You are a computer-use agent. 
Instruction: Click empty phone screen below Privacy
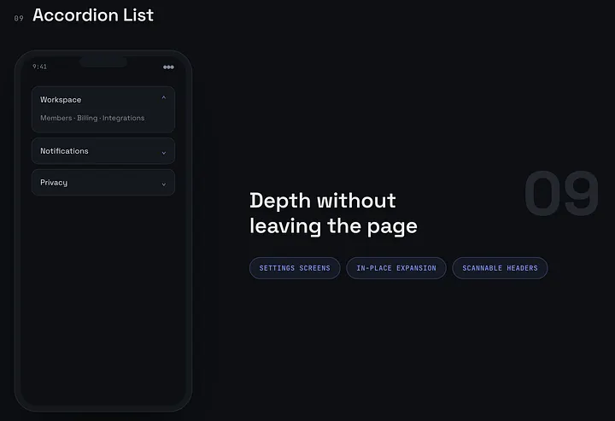coord(103,298)
